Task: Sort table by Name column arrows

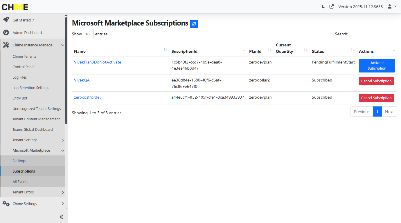Action: pos(165,50)
